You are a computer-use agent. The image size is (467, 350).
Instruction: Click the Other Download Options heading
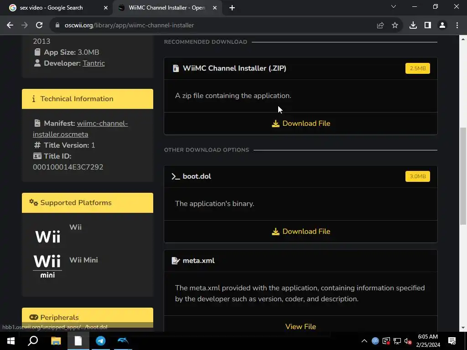[207, 150]
